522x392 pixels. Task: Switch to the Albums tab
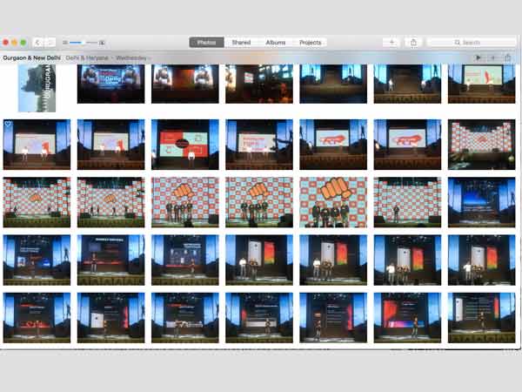275,42
